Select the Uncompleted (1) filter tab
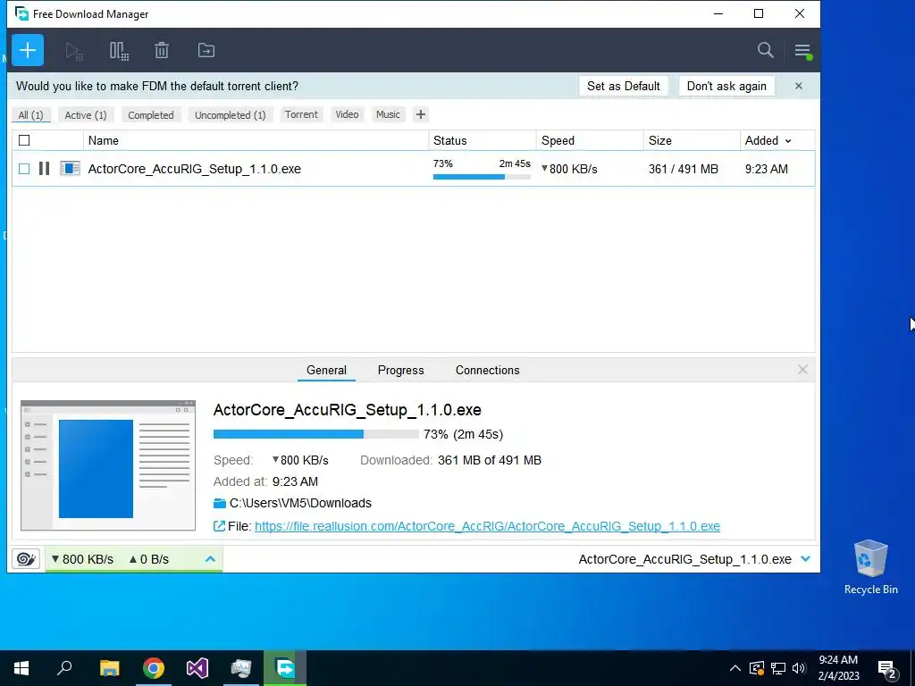 (x=230, y=115)
